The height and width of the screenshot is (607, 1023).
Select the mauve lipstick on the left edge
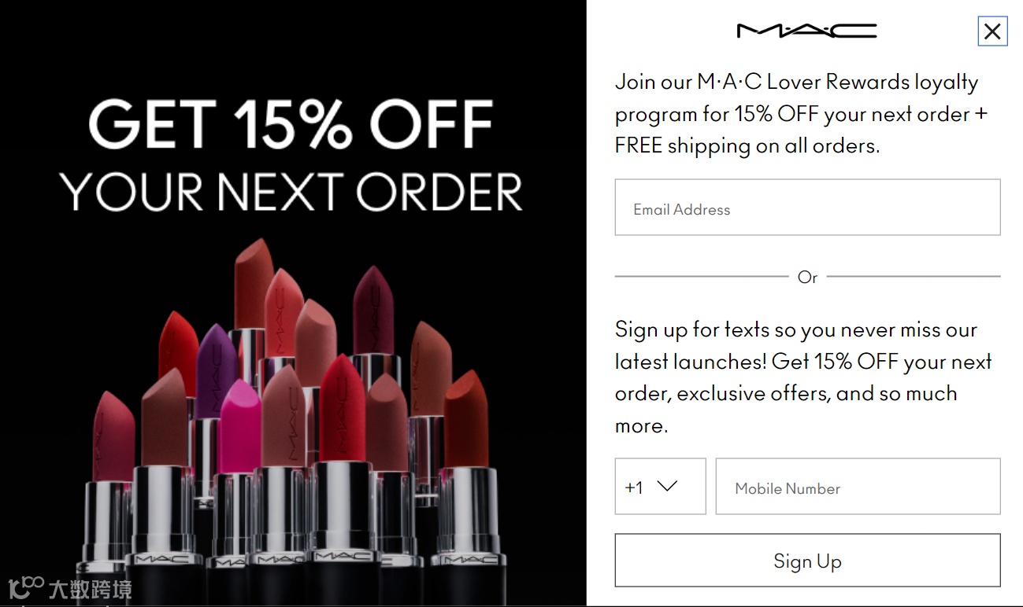pyautogui.click(x=113, y=436)
